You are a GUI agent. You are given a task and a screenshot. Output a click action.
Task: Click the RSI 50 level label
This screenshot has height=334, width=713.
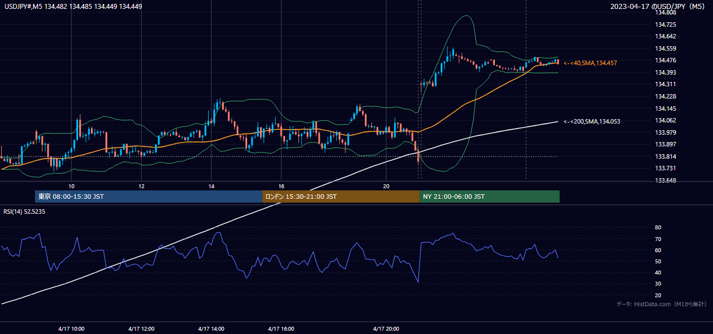tap(658, 261)
